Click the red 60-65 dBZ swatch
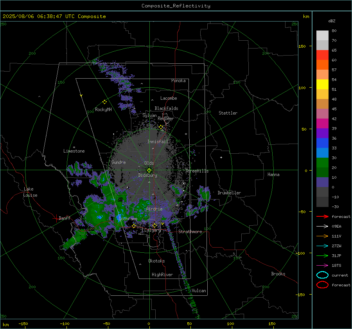Image resolution: width=352 pixels, height=329 pixels. pyautogui.click(x=322, y=55)
